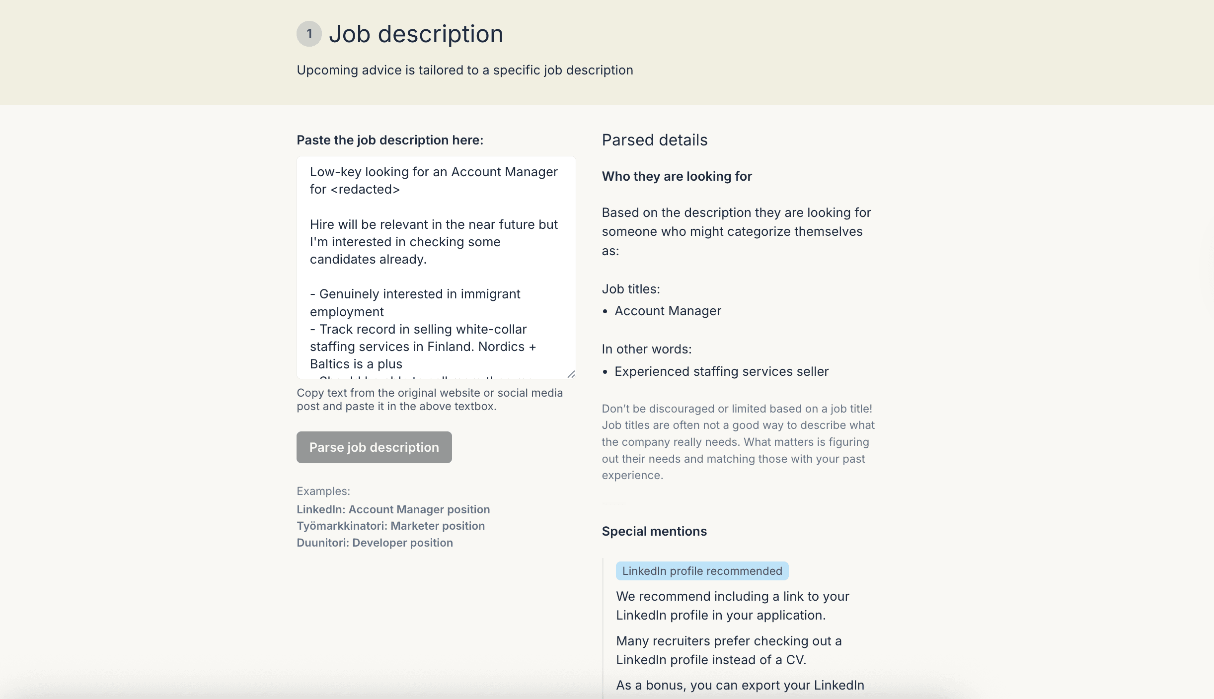Viewport: 1214px width, 699px height.
Task: Click the copy-from-website helper text
Action: 430,399
